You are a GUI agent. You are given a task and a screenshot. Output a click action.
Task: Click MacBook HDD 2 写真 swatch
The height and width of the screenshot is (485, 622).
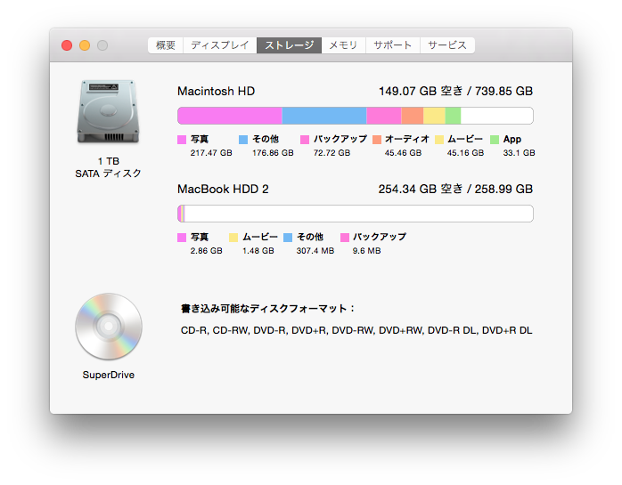click(x=182, y=238)
